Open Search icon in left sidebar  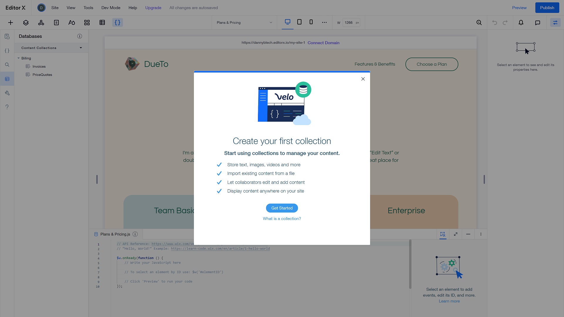[7, 65]
